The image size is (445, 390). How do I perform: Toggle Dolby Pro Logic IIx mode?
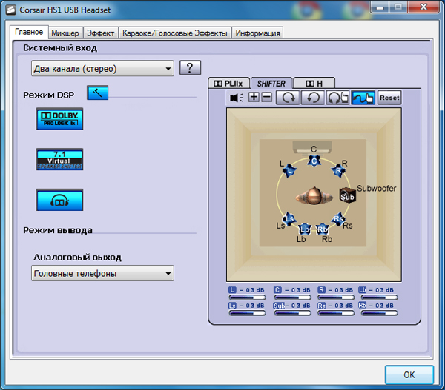tap(59, 118)
